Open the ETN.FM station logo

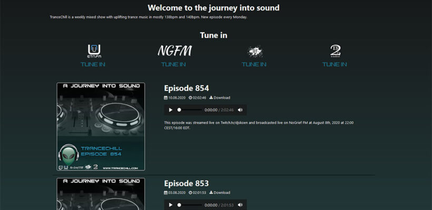click(x=94, y=51)
